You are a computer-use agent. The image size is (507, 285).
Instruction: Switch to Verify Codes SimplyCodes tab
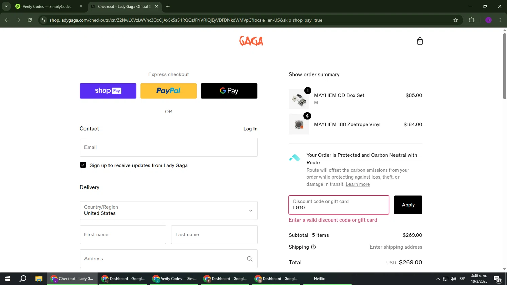(x=47, y=6)
